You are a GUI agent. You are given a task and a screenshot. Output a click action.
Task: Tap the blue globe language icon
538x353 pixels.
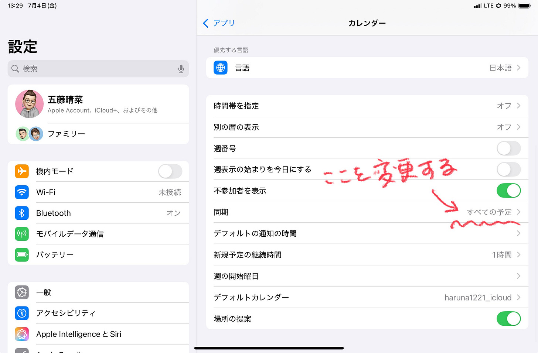click(221, 68)
